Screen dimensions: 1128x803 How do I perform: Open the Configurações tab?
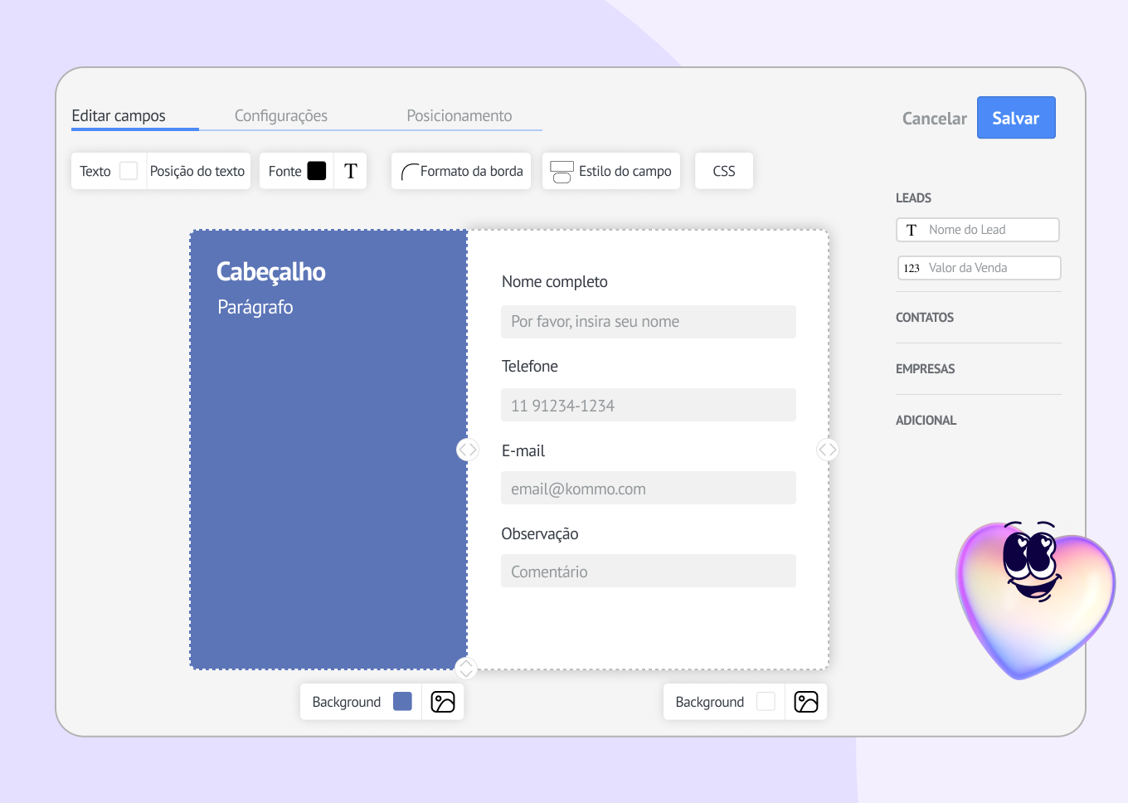click(281, 115)
